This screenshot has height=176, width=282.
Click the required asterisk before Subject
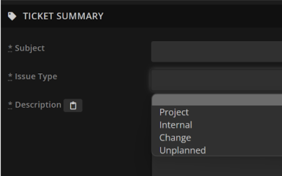point(10,48)
